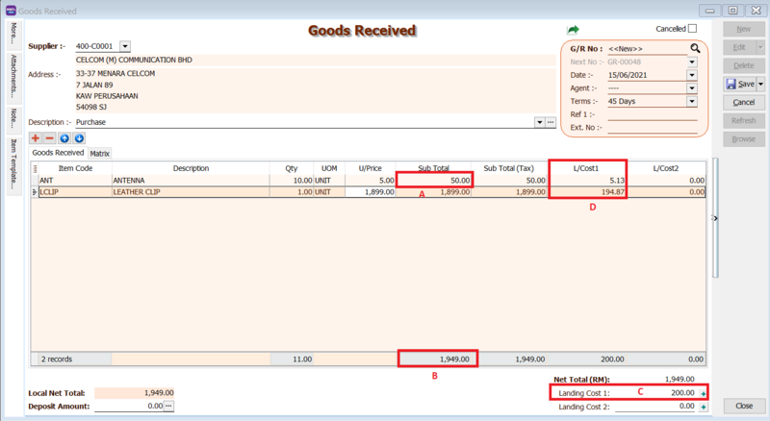Expand the Terms dropdown showing 45 Days
The height and width of the screenshot is (421, 770).
coord(691,101)
